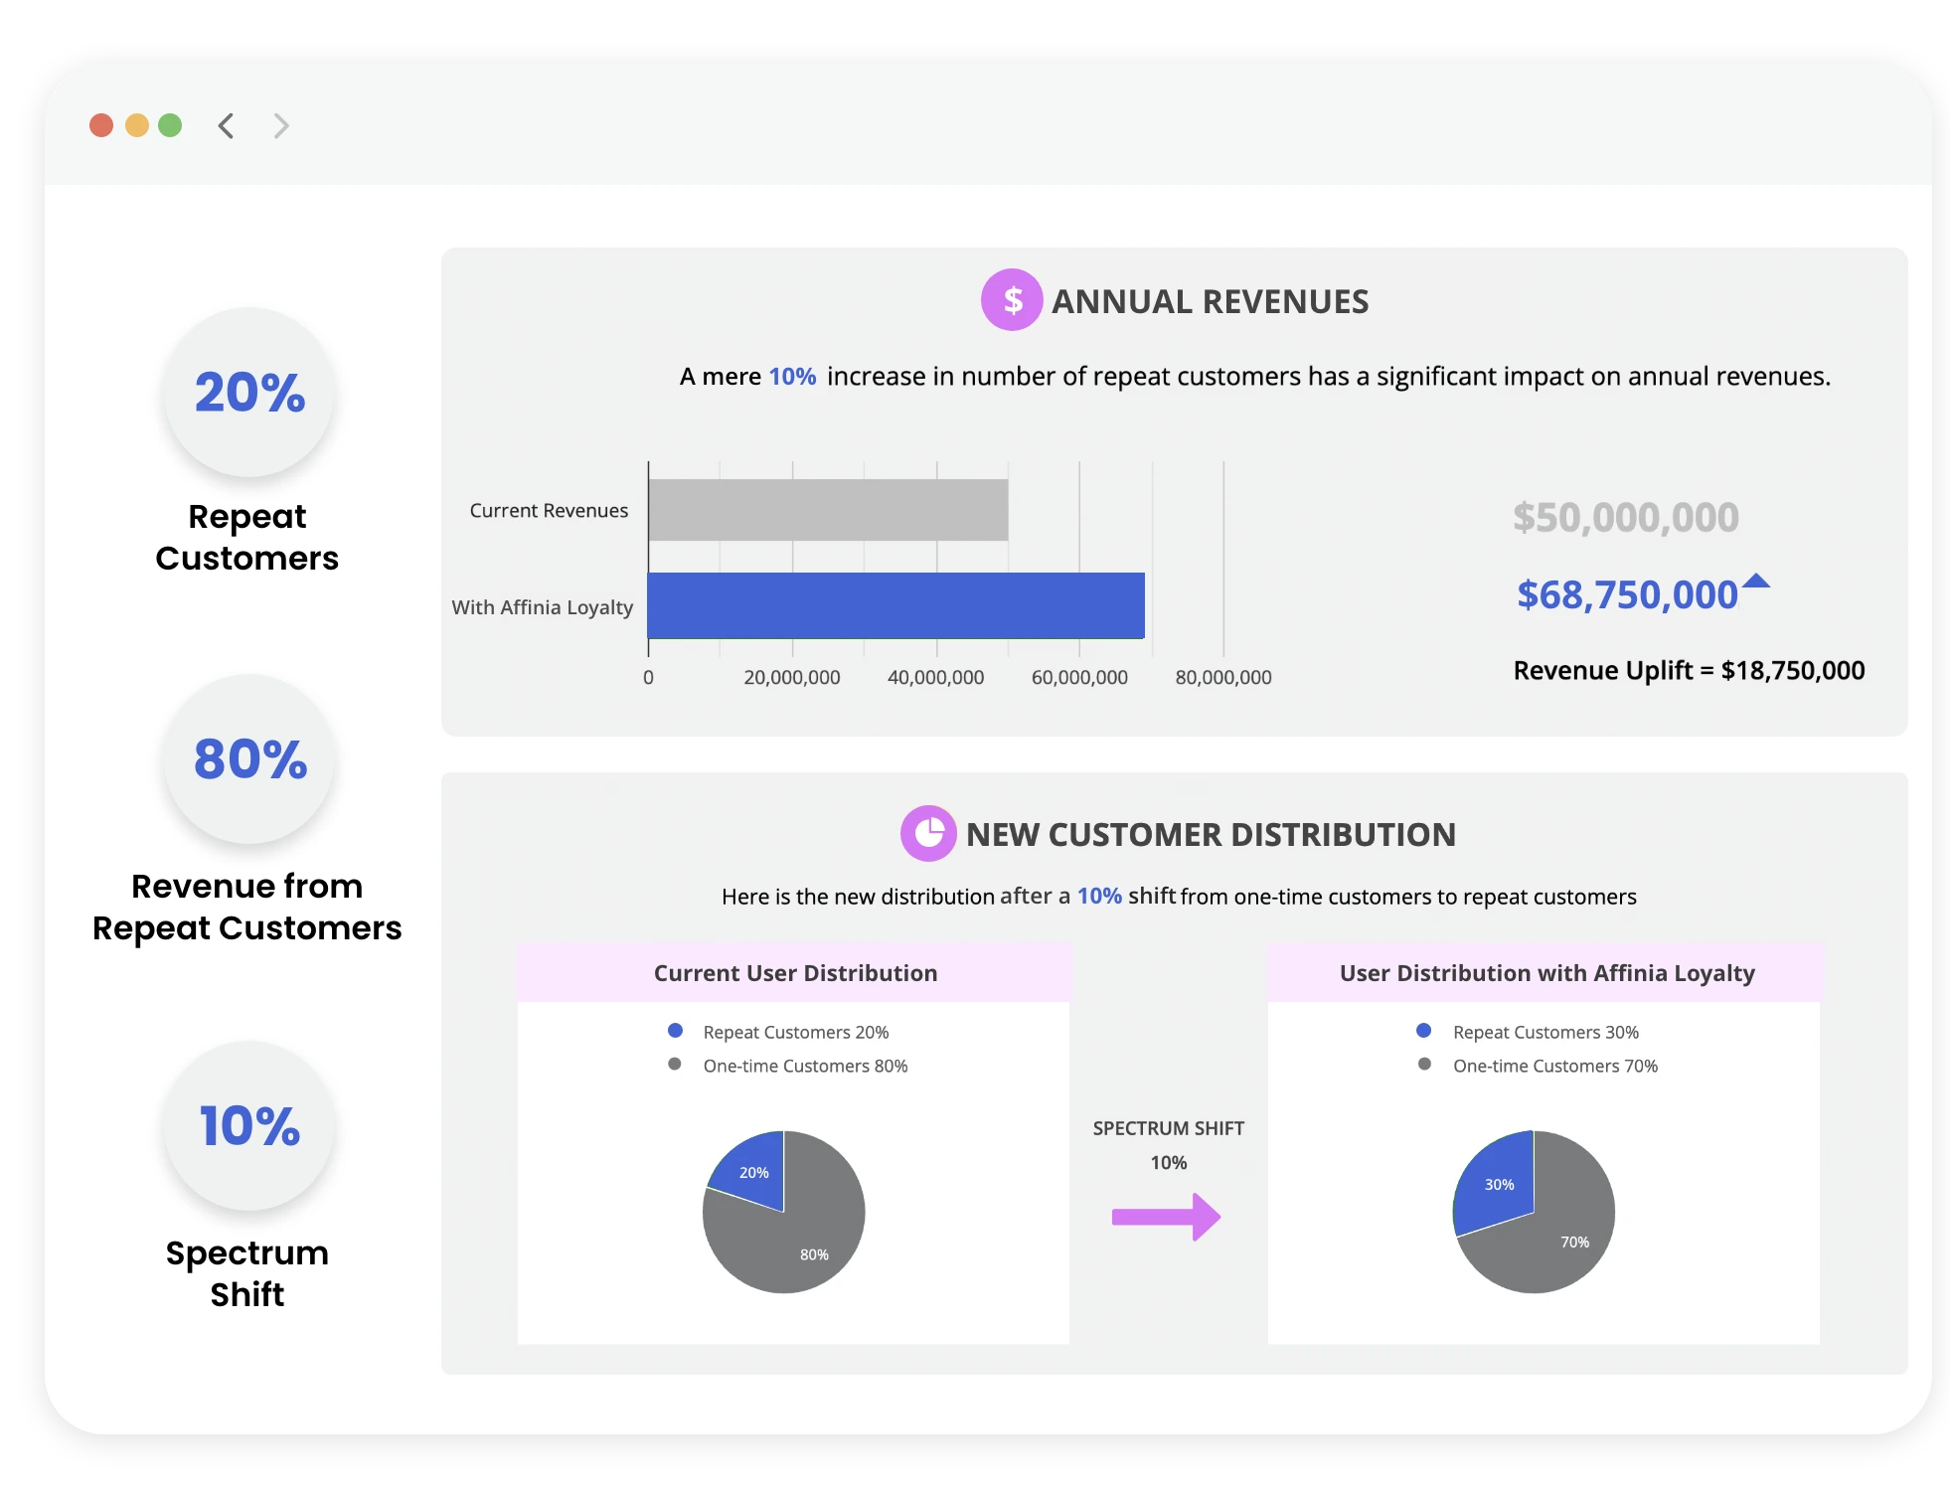Image resolution: width=1950 pixels, height=1497 pixels.
Task: Click the Repeat Customers sidebar label
Action: (246, 537)
